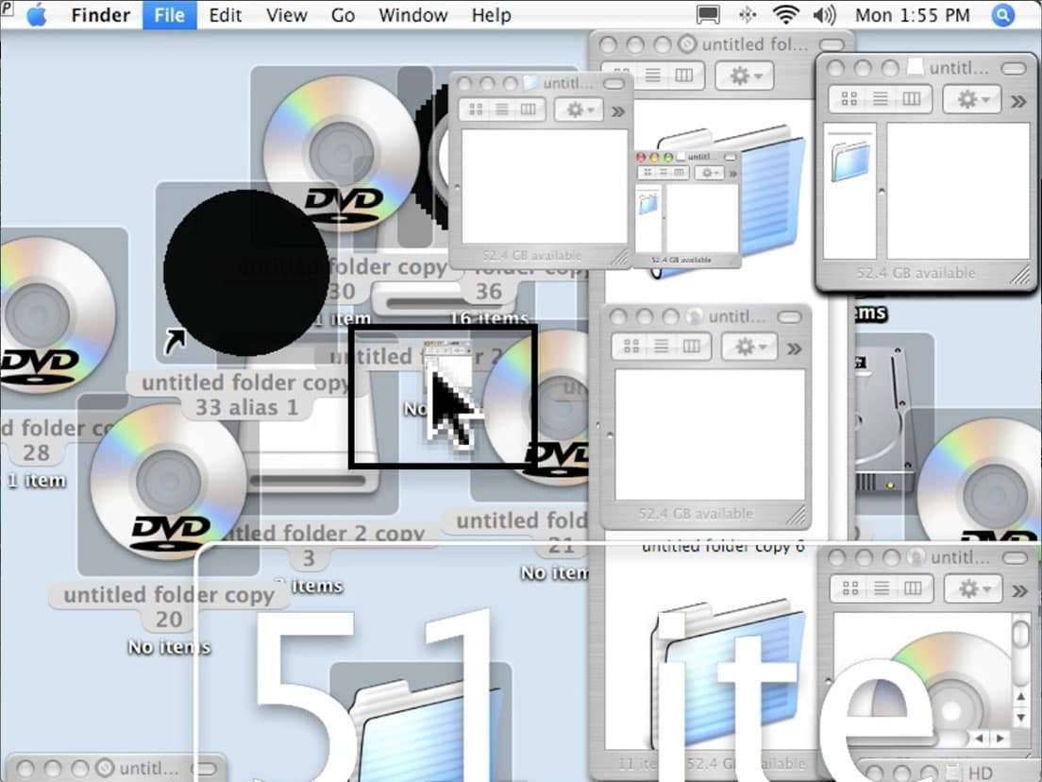Select column view in large sidebar-folder window

pyautogui.click(x=912, y=99)
